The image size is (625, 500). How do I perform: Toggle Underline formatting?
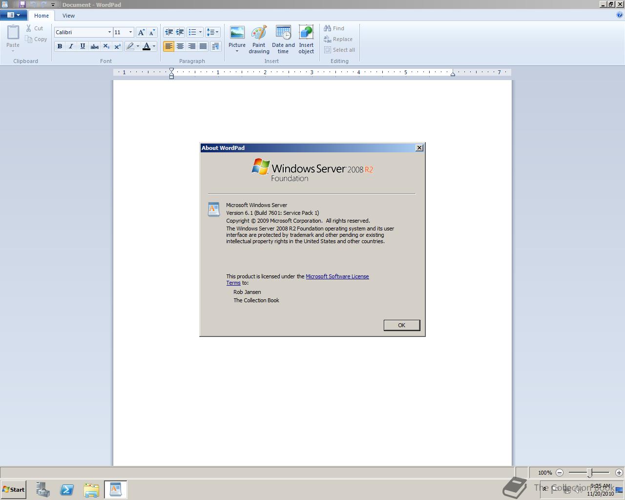click(83, 46)
